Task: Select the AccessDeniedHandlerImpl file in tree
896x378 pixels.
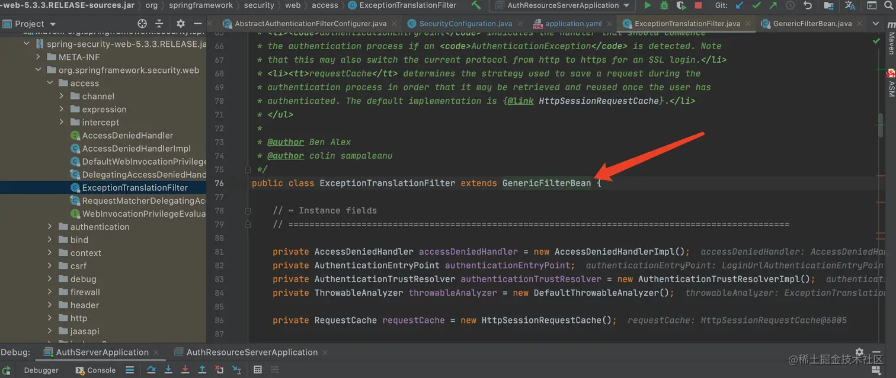Action: coord(136,148)
